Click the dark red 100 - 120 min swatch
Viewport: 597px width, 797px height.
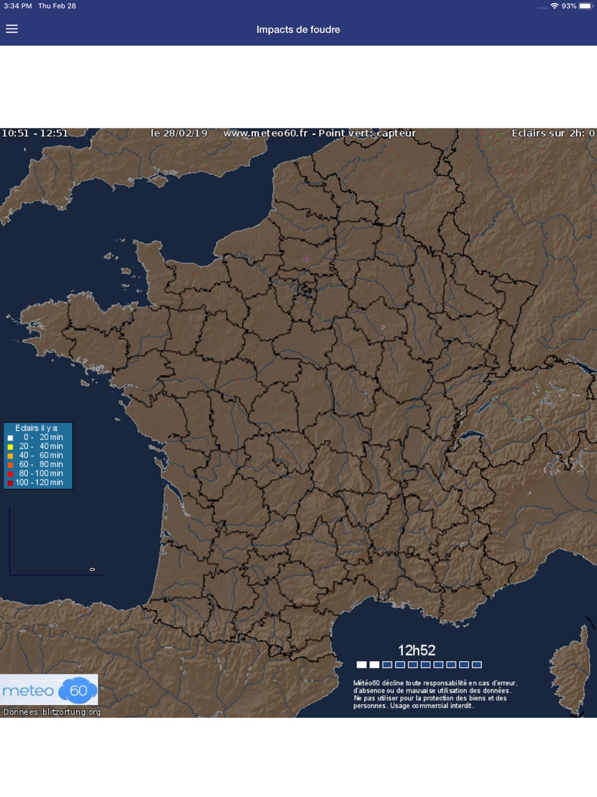pyautogui.click(x=10, y=483)
